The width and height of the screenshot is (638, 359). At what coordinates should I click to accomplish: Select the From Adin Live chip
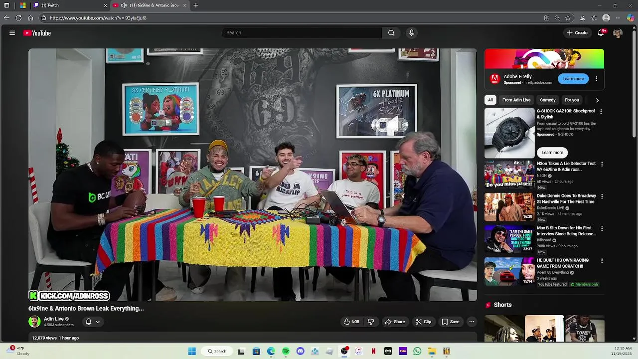(x=516, y=100)
